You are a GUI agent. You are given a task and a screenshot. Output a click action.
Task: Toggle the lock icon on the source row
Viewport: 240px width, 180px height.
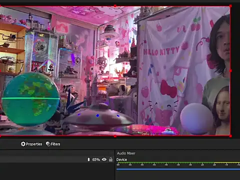pyautogui.click(x=110, y=159)
